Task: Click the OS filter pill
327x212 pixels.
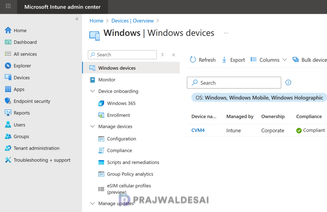Action: coord(259,98)
